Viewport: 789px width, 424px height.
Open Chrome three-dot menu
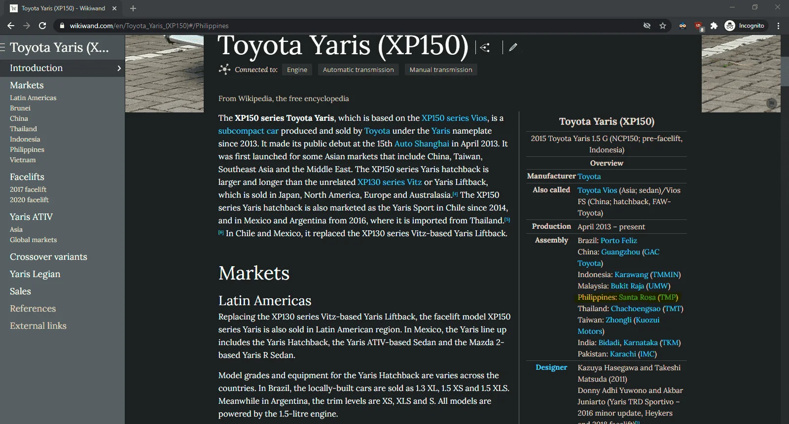(x=779, y=26)
